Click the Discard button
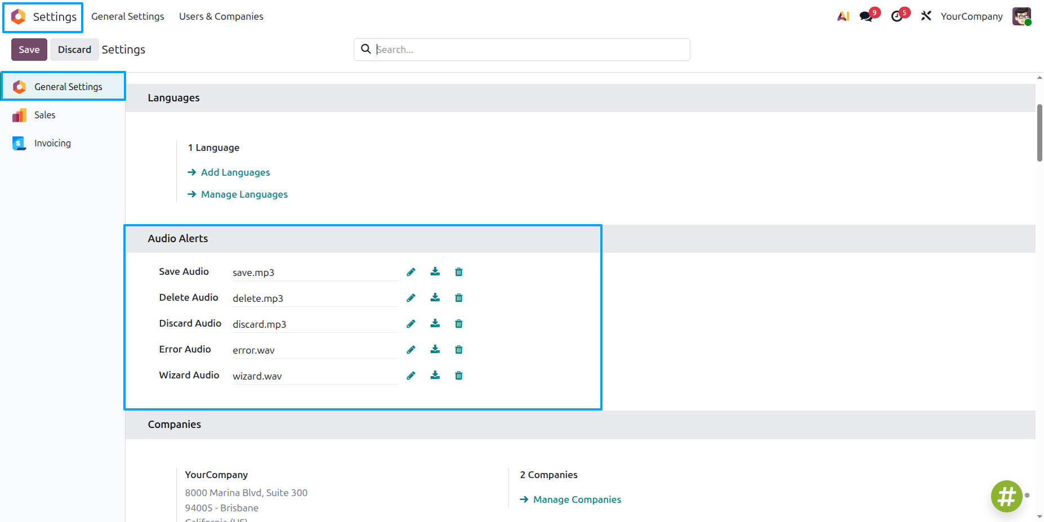Image resolution: width=1044 pixels, height=522 pixels. tap(74, 50)
